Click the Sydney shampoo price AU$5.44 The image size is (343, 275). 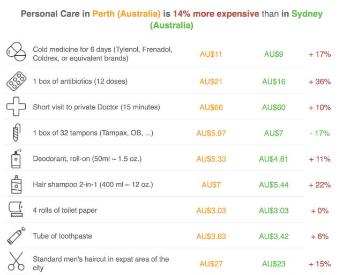click(273, 184)
